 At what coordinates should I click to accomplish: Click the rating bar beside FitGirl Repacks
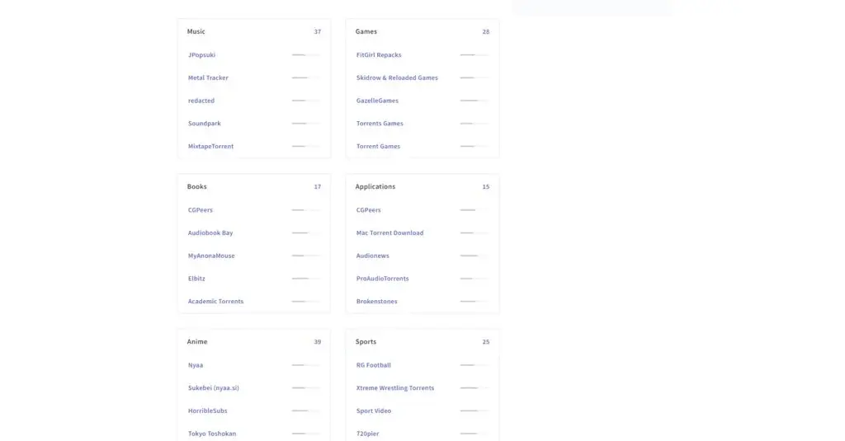(474, 55)
